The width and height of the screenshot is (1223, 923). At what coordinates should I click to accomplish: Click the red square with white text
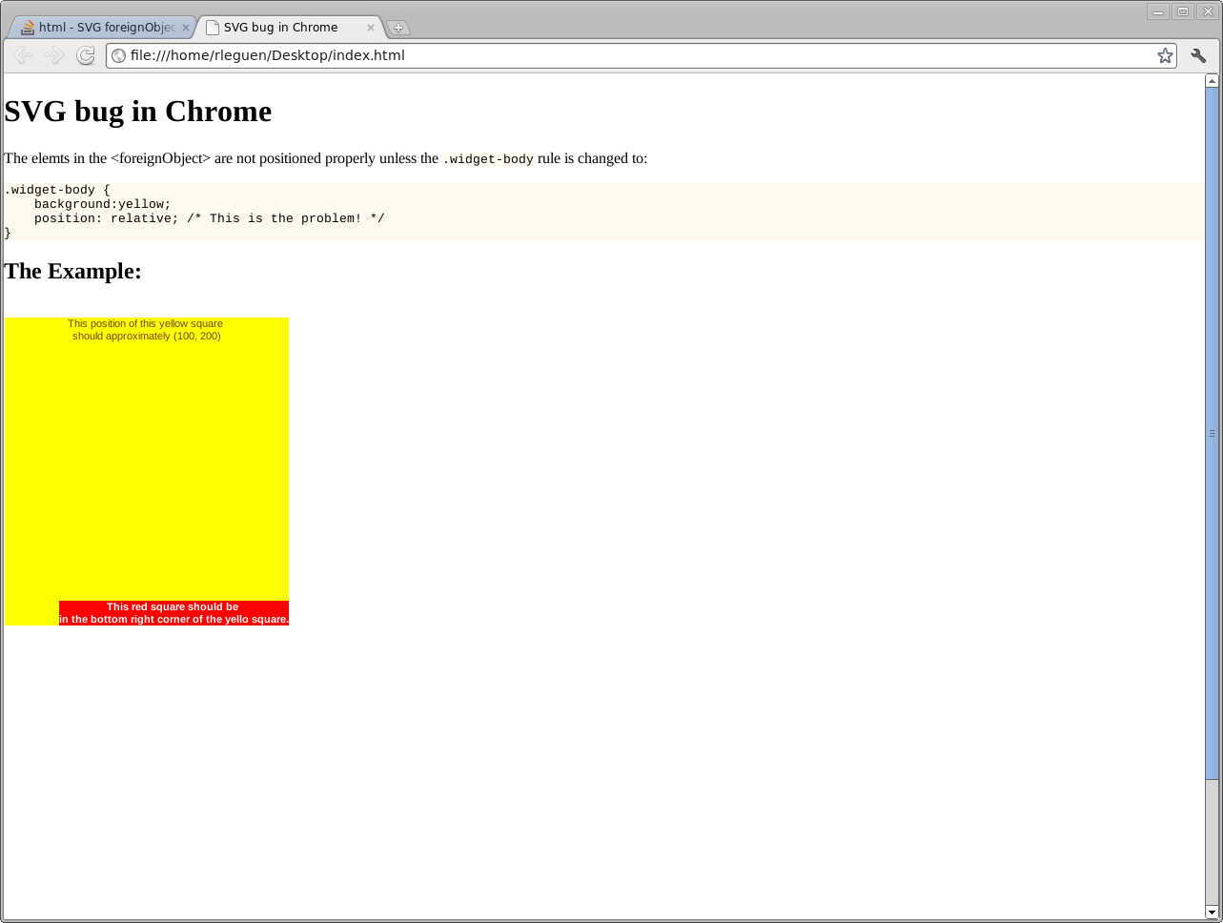(x=173, y=613)
